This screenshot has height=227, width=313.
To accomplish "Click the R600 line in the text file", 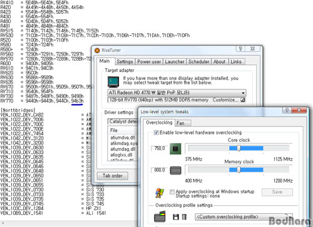I will click(x=27, y=63).
